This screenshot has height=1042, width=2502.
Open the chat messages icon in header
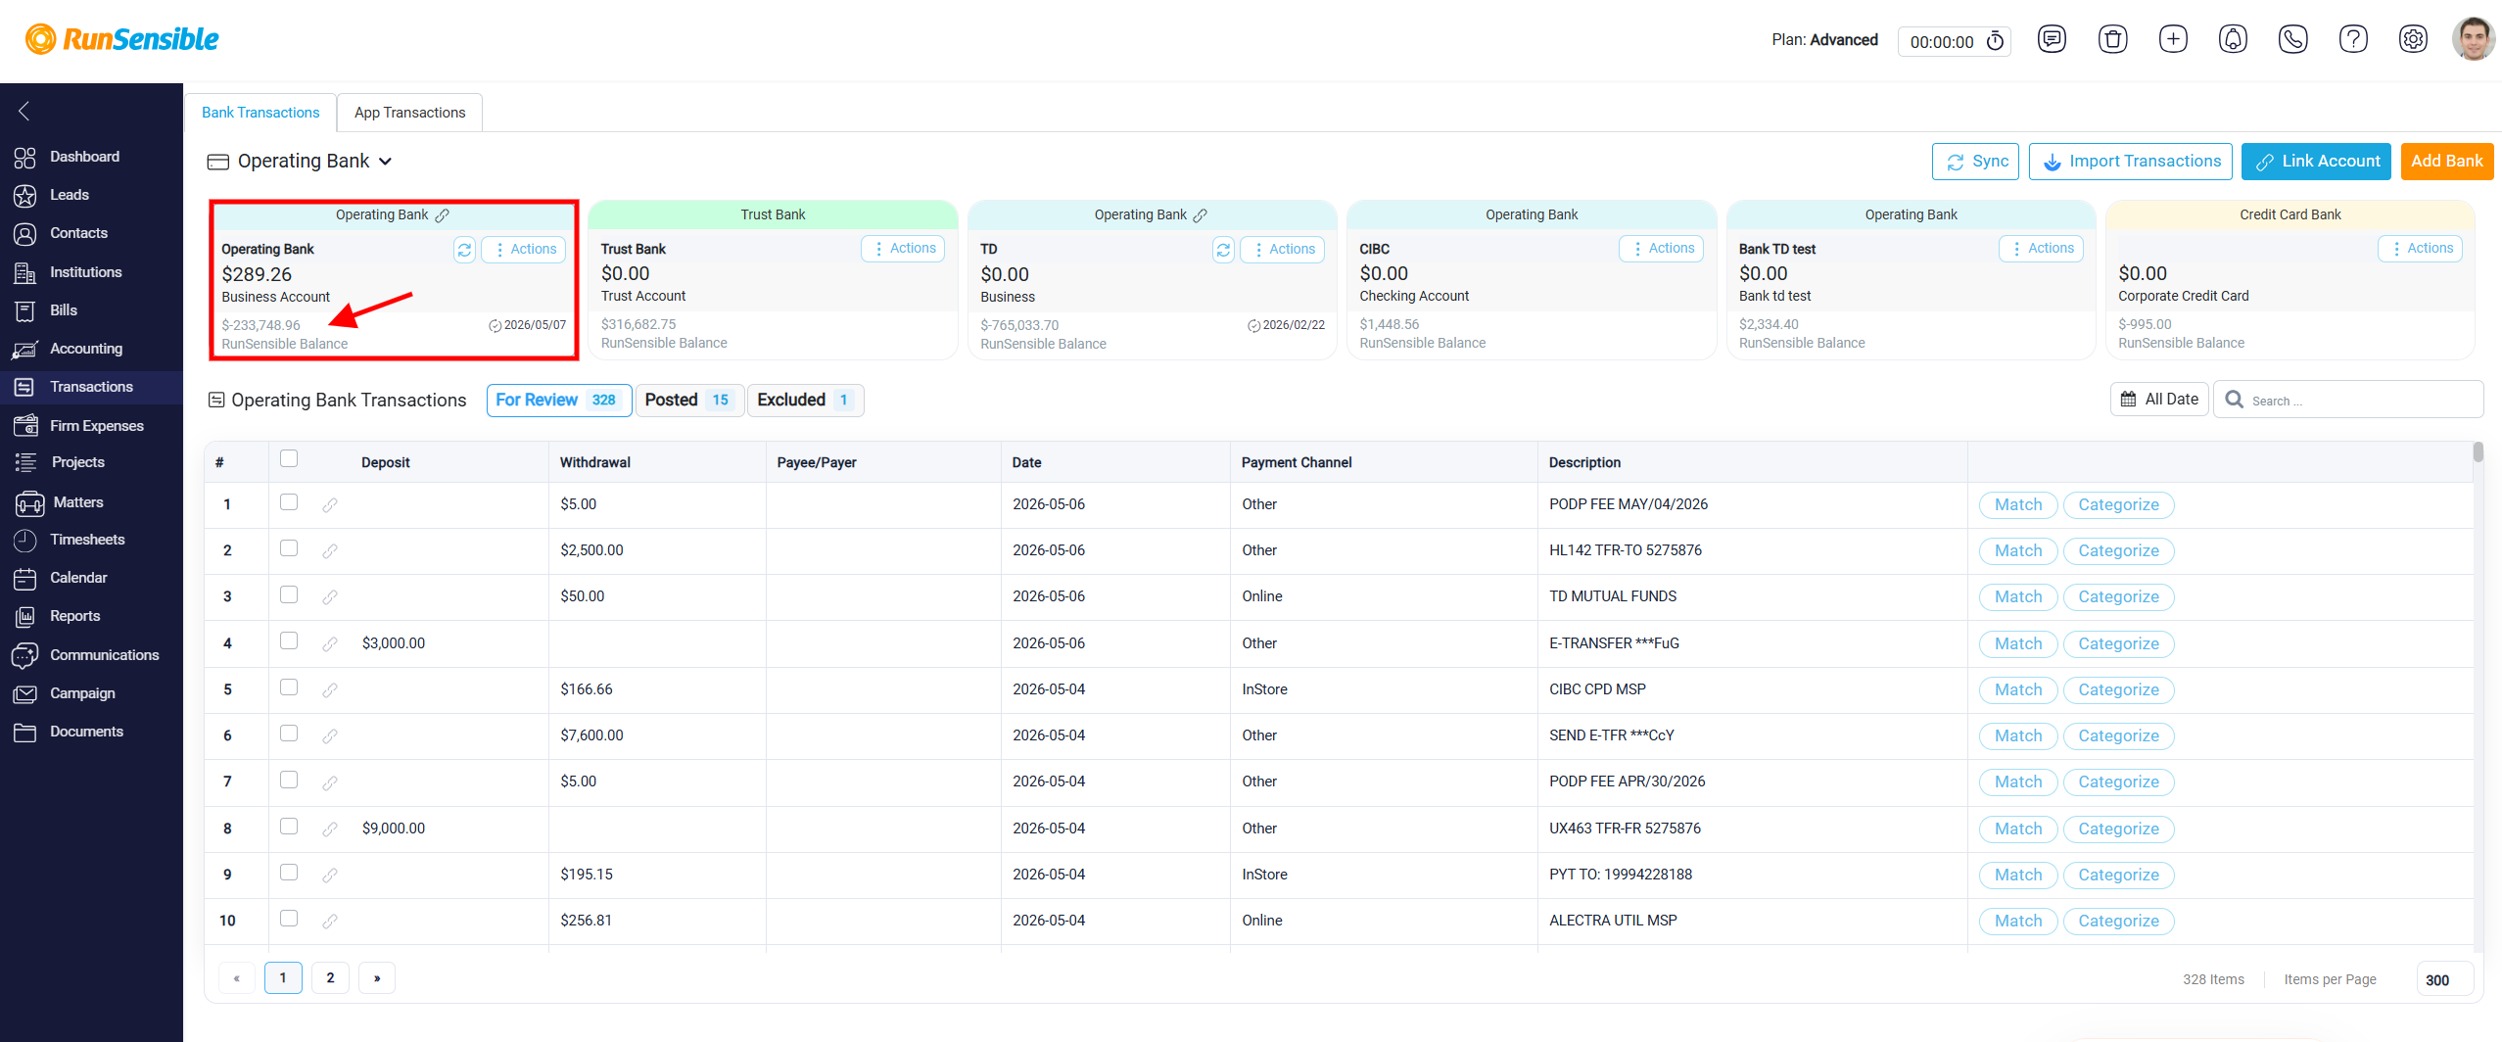[x=2052, y=39]
